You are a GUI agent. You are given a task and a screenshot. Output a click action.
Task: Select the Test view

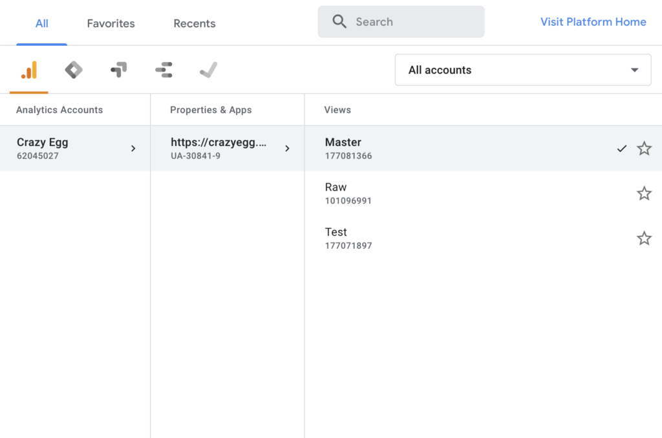(483, 238)
